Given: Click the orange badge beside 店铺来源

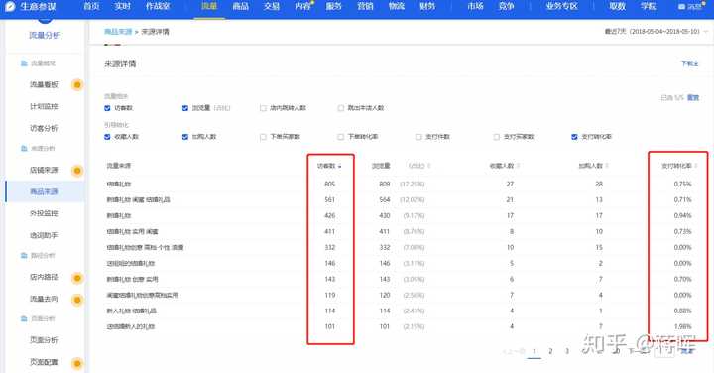Looking at the screenshot, I should tap(77, 171).
